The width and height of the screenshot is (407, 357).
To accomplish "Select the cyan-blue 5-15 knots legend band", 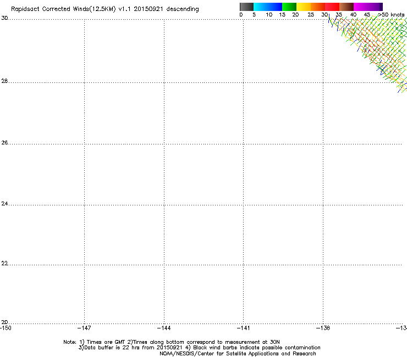I will (268, 7).
